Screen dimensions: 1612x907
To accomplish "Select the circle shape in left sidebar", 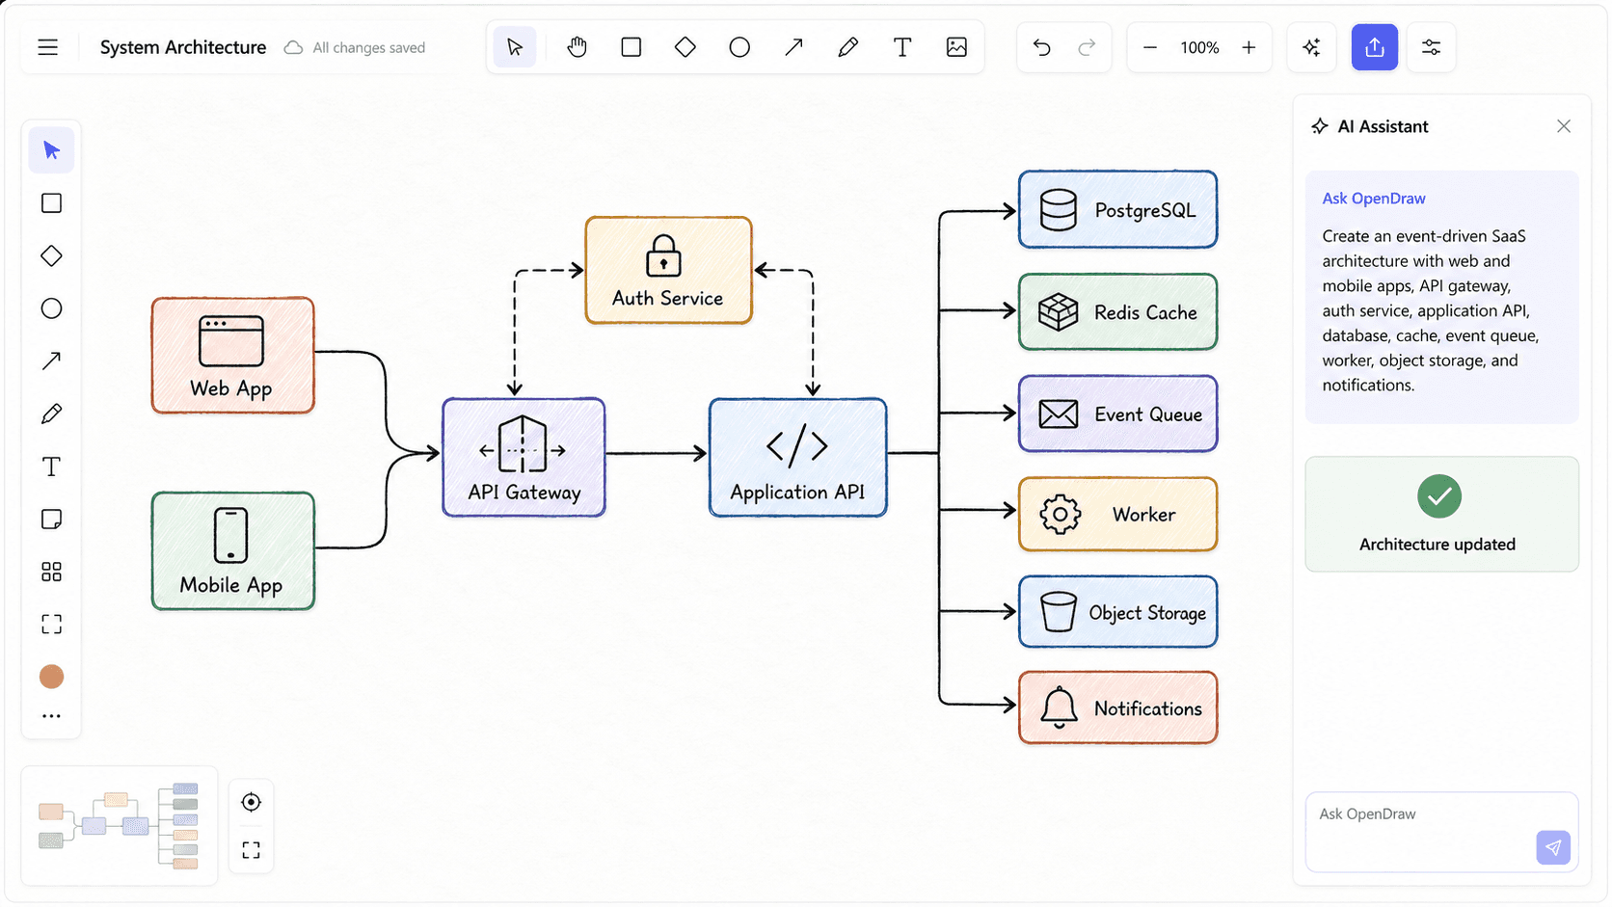I will [x=52, y=308].
